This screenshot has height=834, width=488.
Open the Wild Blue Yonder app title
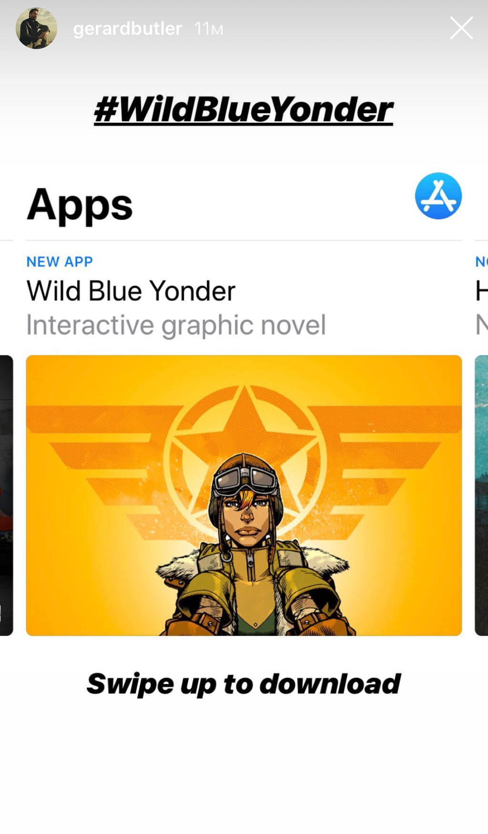[131, 291]
